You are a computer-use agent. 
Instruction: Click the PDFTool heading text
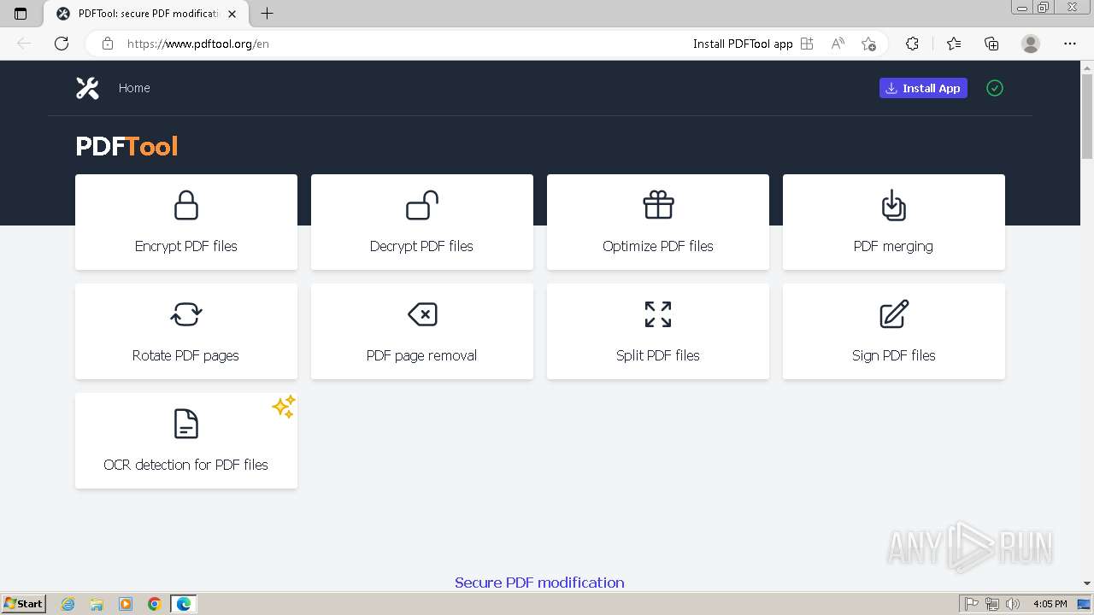point(126,146)
